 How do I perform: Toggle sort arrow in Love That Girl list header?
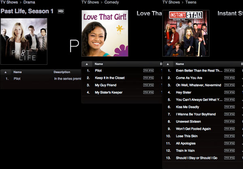click(x=87, y=64)
